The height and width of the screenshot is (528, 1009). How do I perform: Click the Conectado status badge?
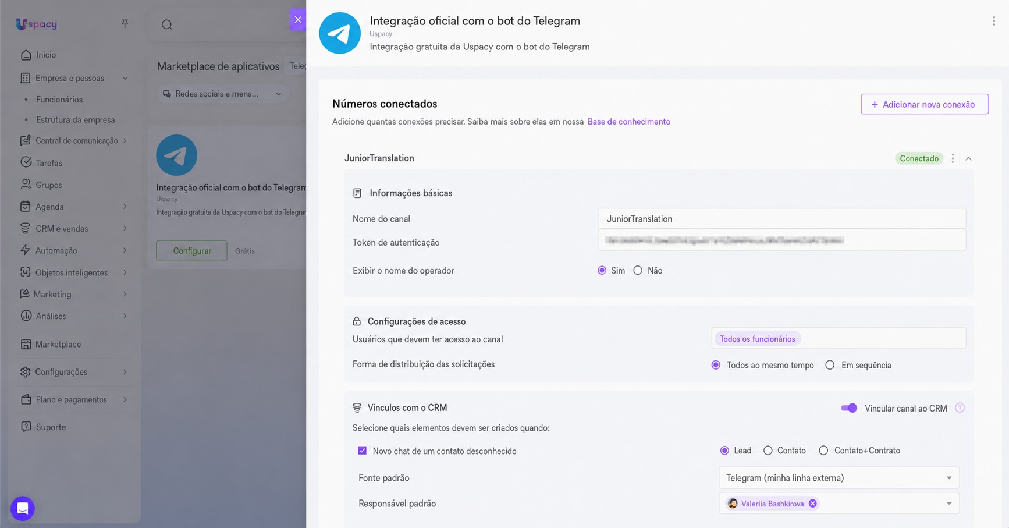(919, 158)
